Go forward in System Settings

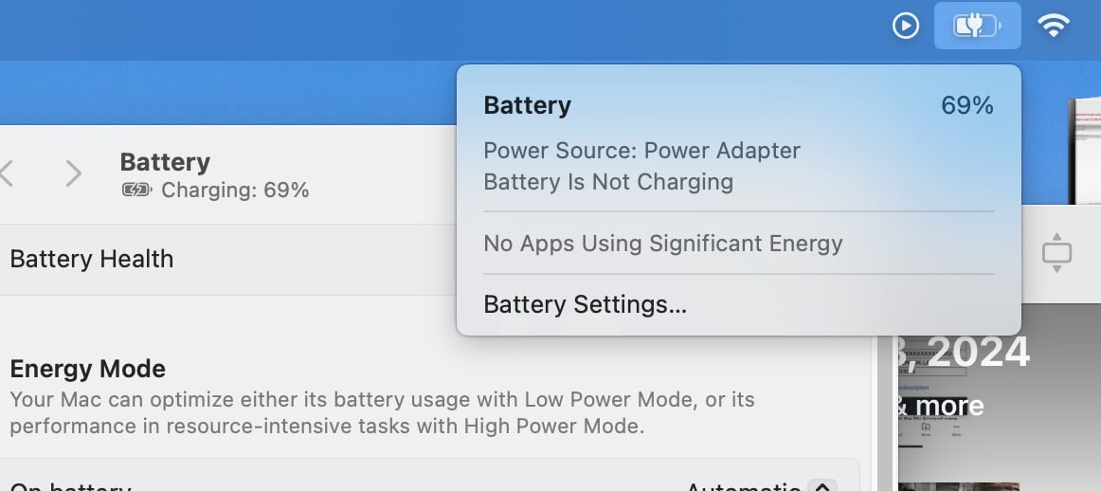click(x=73, y=173)
